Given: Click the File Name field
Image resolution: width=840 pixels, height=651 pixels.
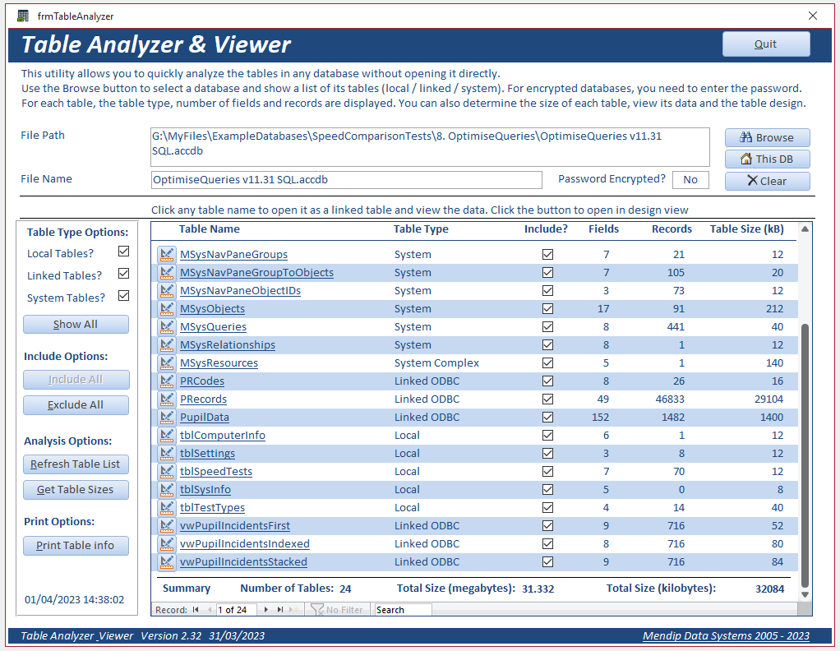Looking at the screenshot, I should pyautogui.click(x=346, y=180).
